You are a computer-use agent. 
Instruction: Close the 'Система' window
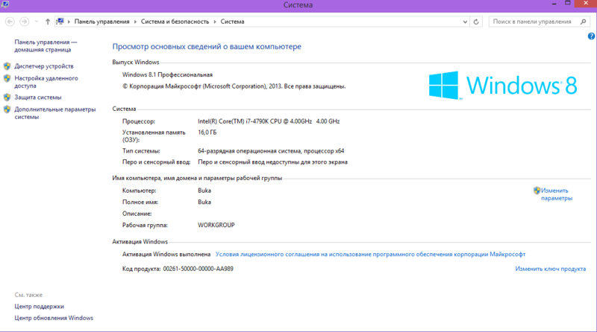586,4
